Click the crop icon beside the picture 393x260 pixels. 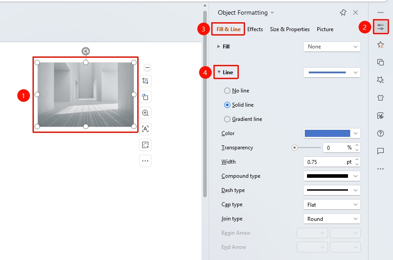tap(145, 81)
